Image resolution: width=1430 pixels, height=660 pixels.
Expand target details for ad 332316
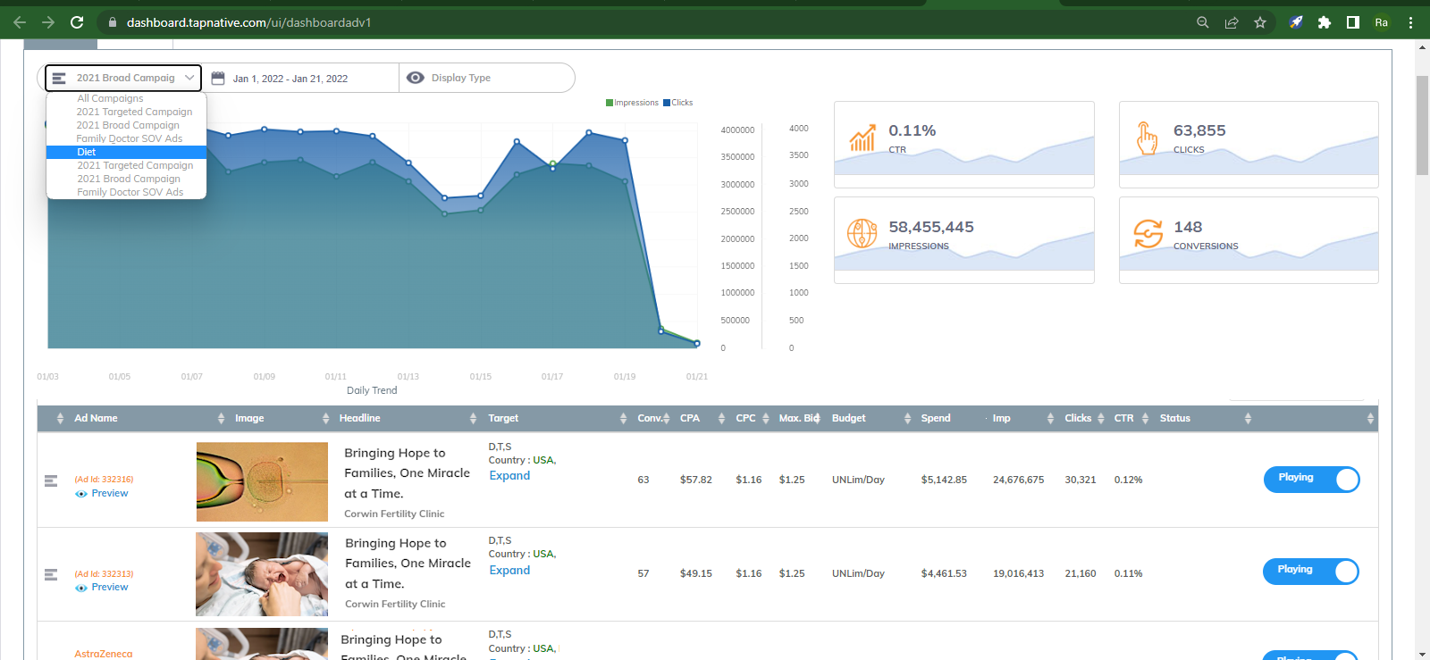[x=509, y=476]
